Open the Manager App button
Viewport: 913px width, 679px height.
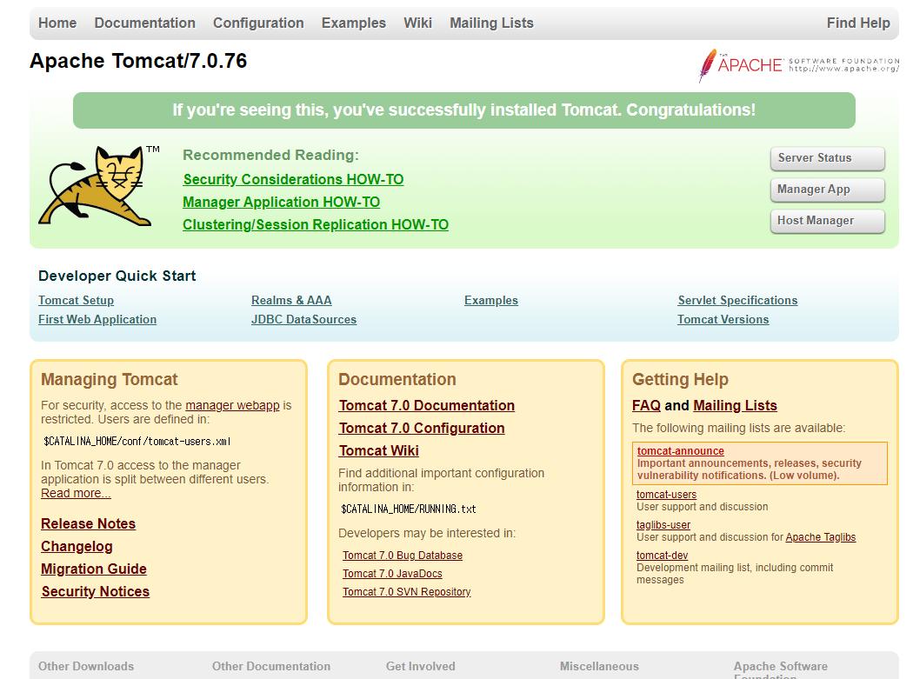[x=828, y=190]
